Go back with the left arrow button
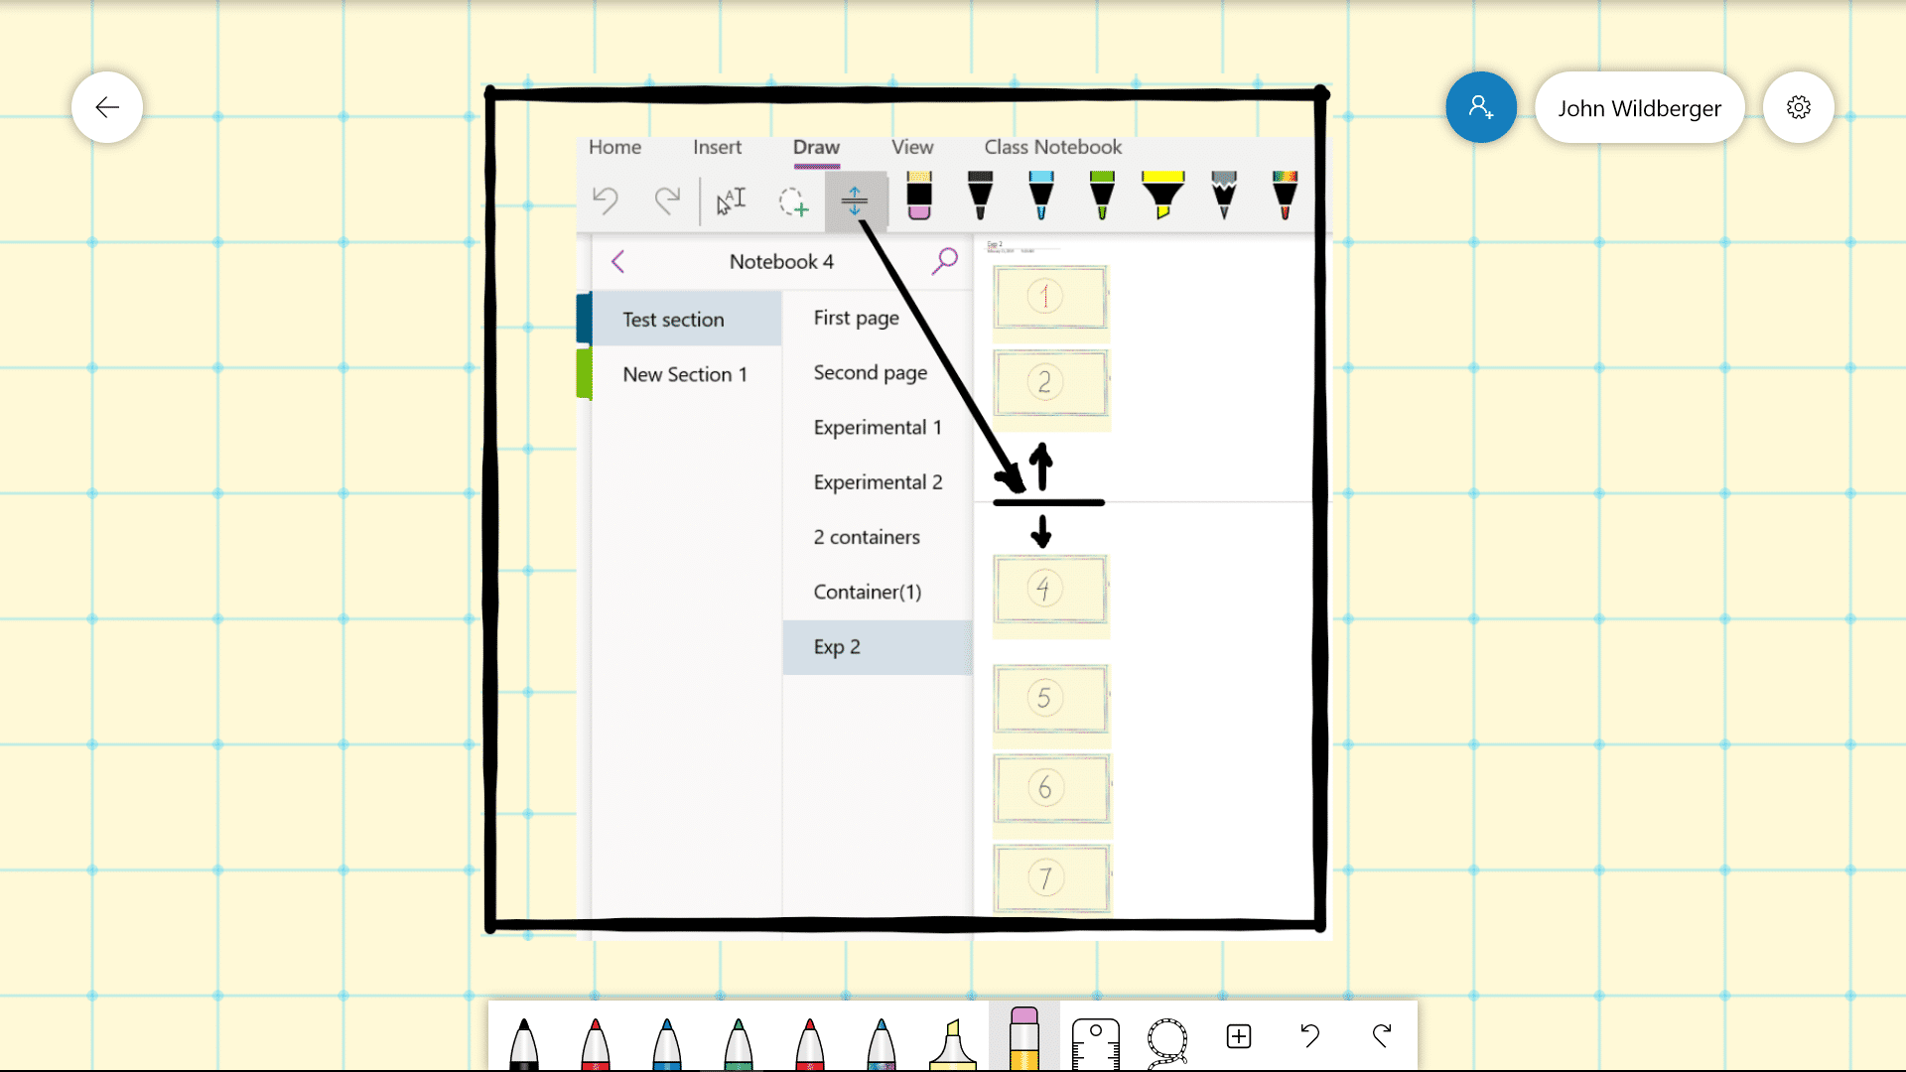 (107, 107)
